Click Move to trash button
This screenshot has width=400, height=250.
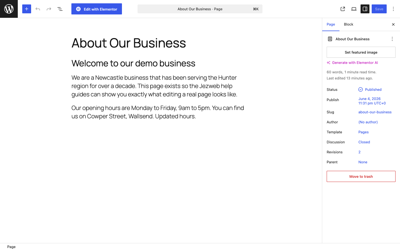point(361,176)
